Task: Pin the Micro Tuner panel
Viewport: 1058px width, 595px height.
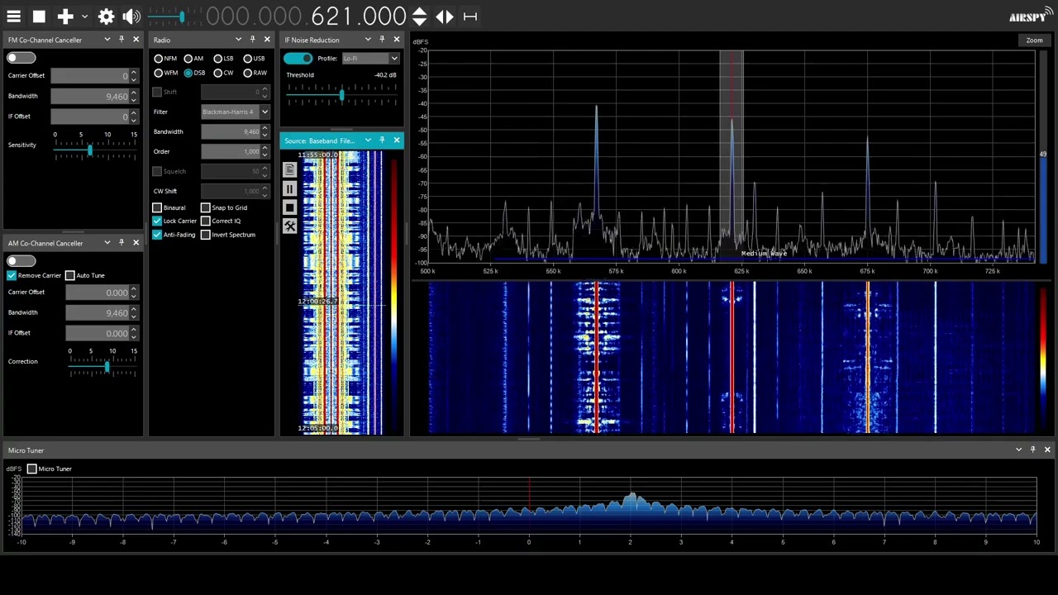Action: pos(1032,450)
